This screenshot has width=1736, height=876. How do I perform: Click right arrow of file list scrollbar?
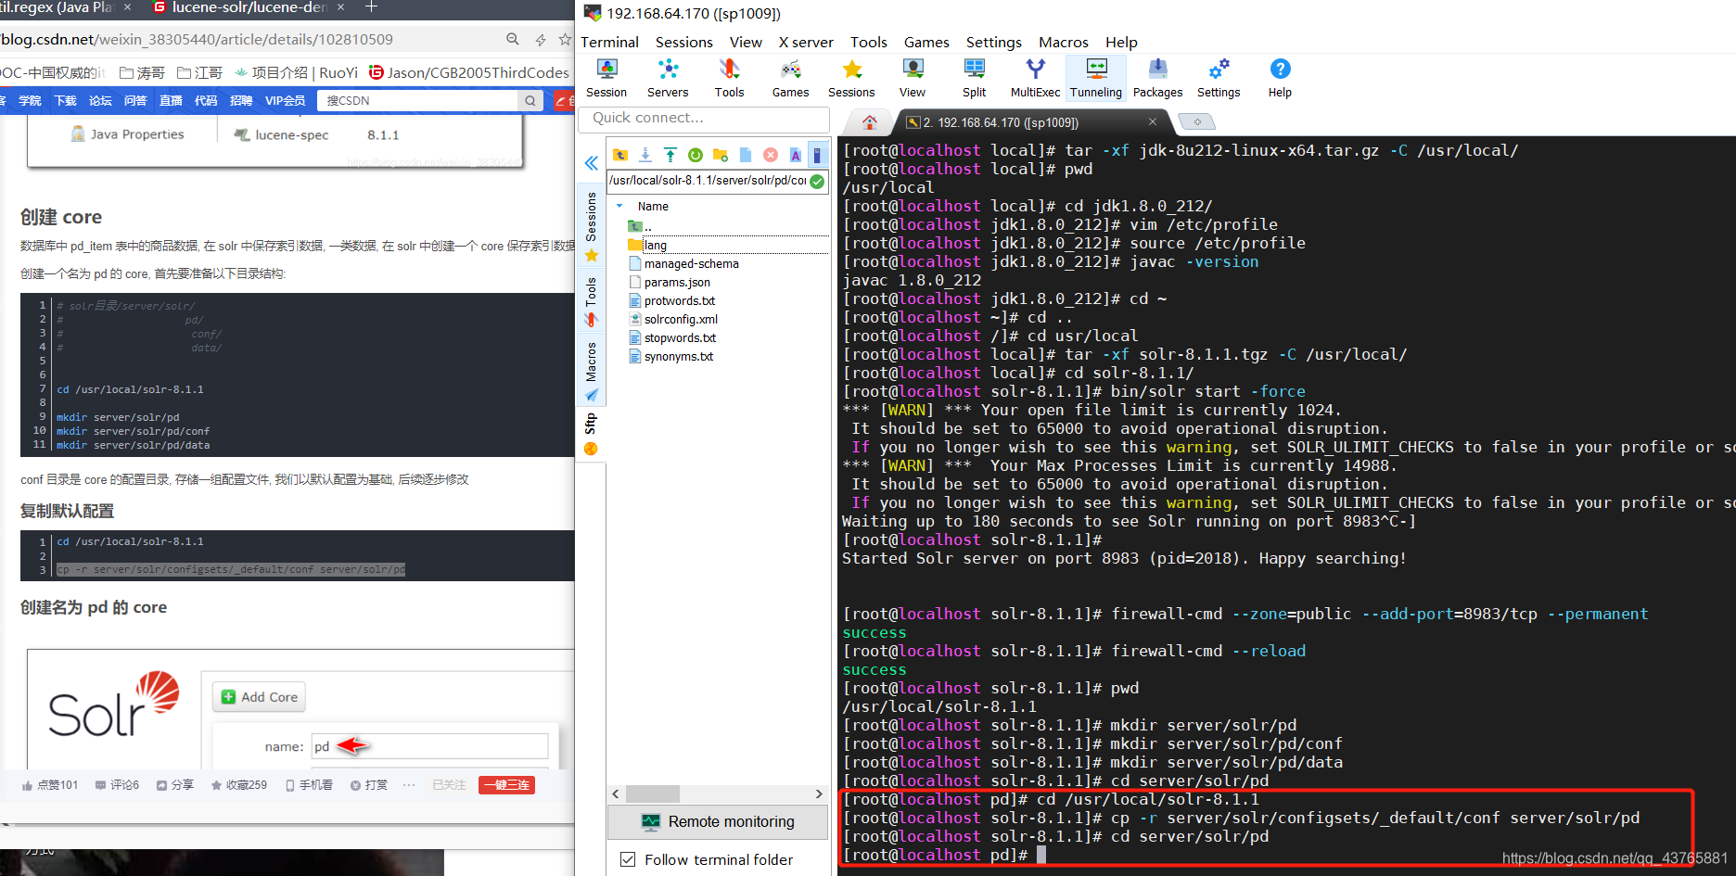pos(819,794)
